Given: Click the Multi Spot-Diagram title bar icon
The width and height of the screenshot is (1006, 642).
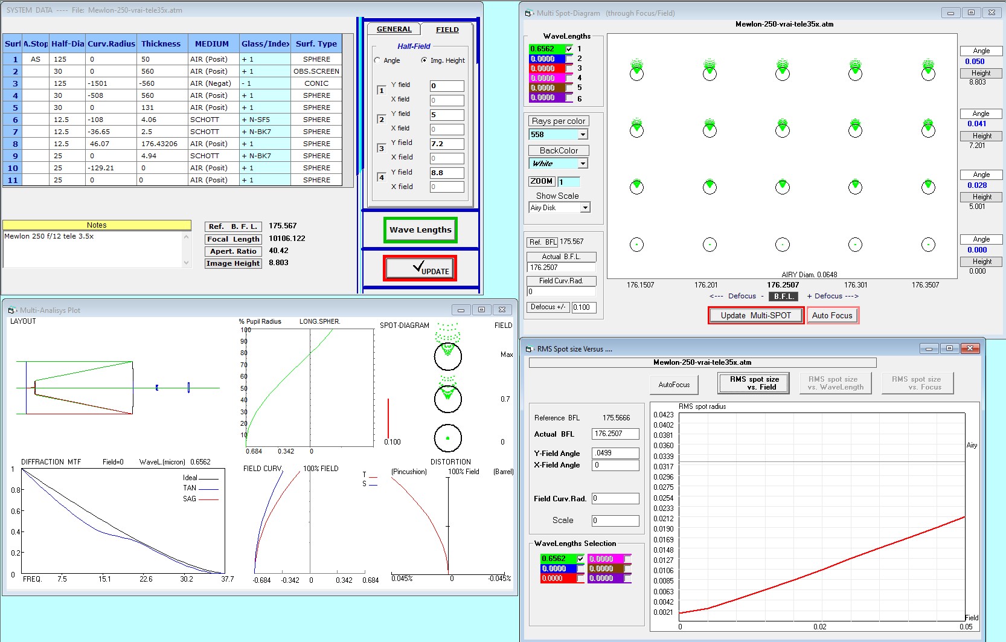Looking at the screenshot, I should [529, 13].
